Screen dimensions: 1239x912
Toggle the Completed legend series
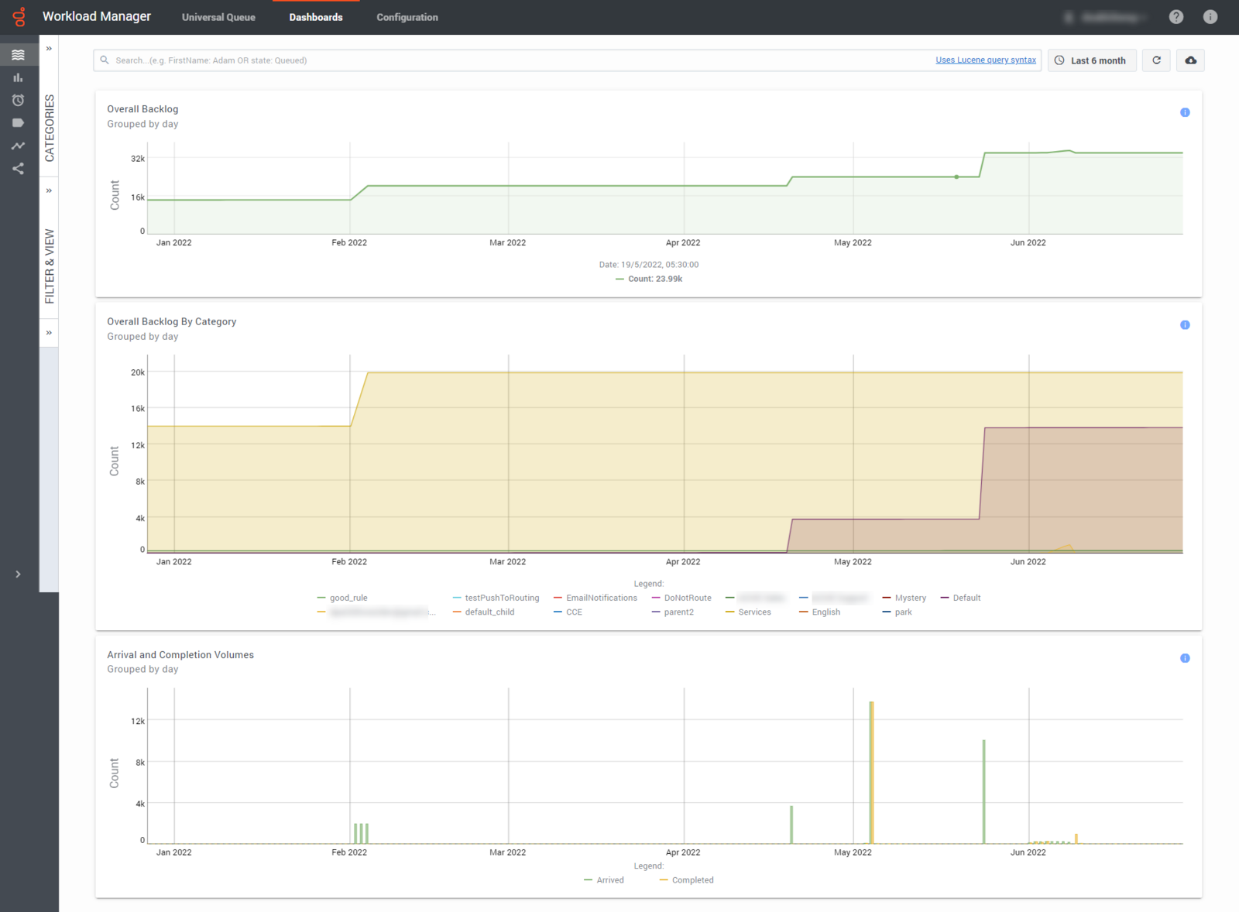pos(686,880)
